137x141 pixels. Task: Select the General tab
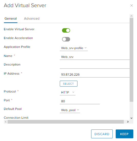coord(11,18)
